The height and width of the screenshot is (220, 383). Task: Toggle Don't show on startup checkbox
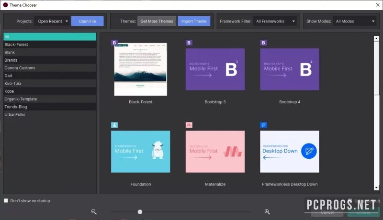(x=6, y=201)
